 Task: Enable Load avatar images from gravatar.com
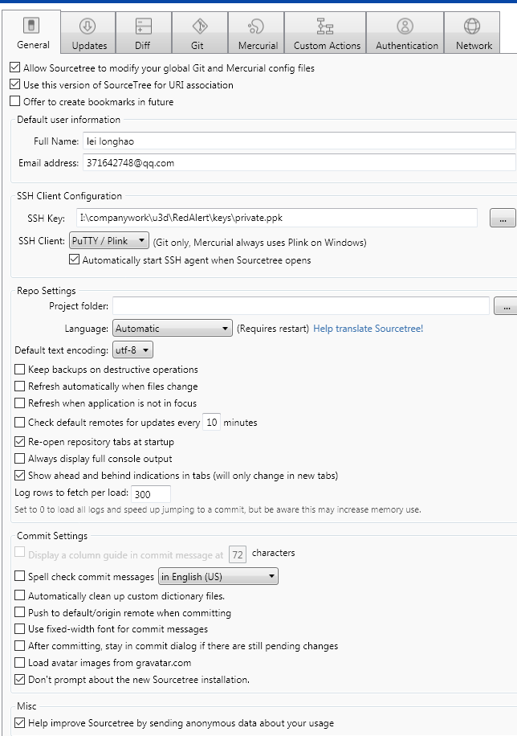point(19,663)
